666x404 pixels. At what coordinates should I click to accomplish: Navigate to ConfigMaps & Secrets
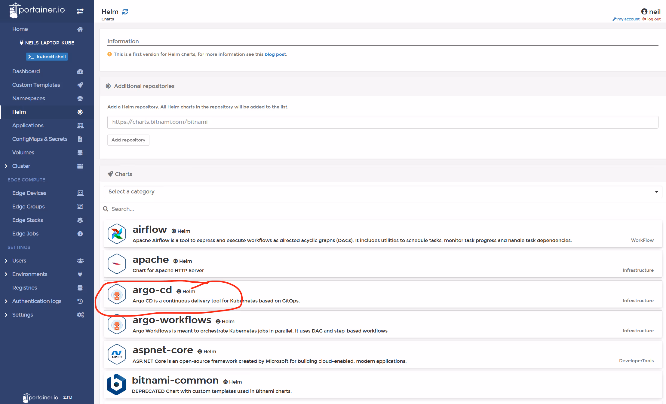[x=40, y=139]
